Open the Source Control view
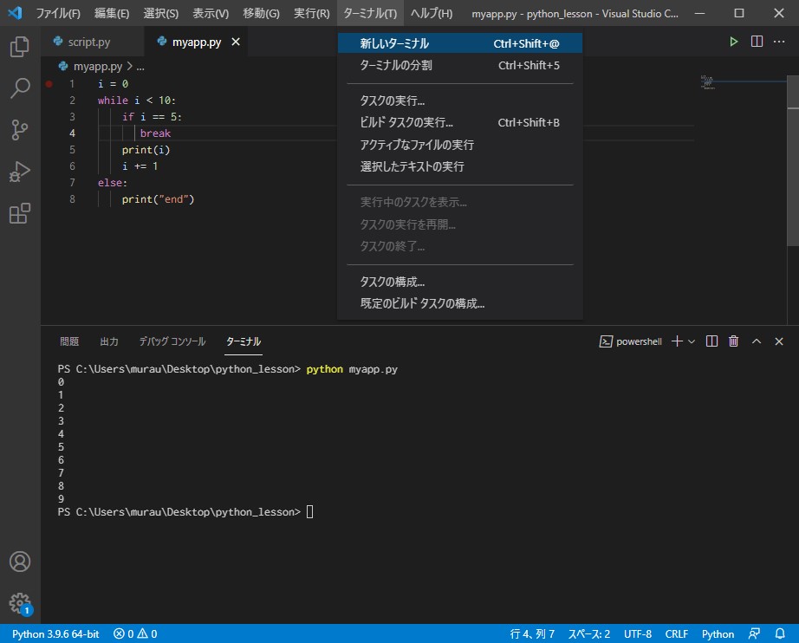The height and width of the screenshot is (643, 799). click(20, 129)
